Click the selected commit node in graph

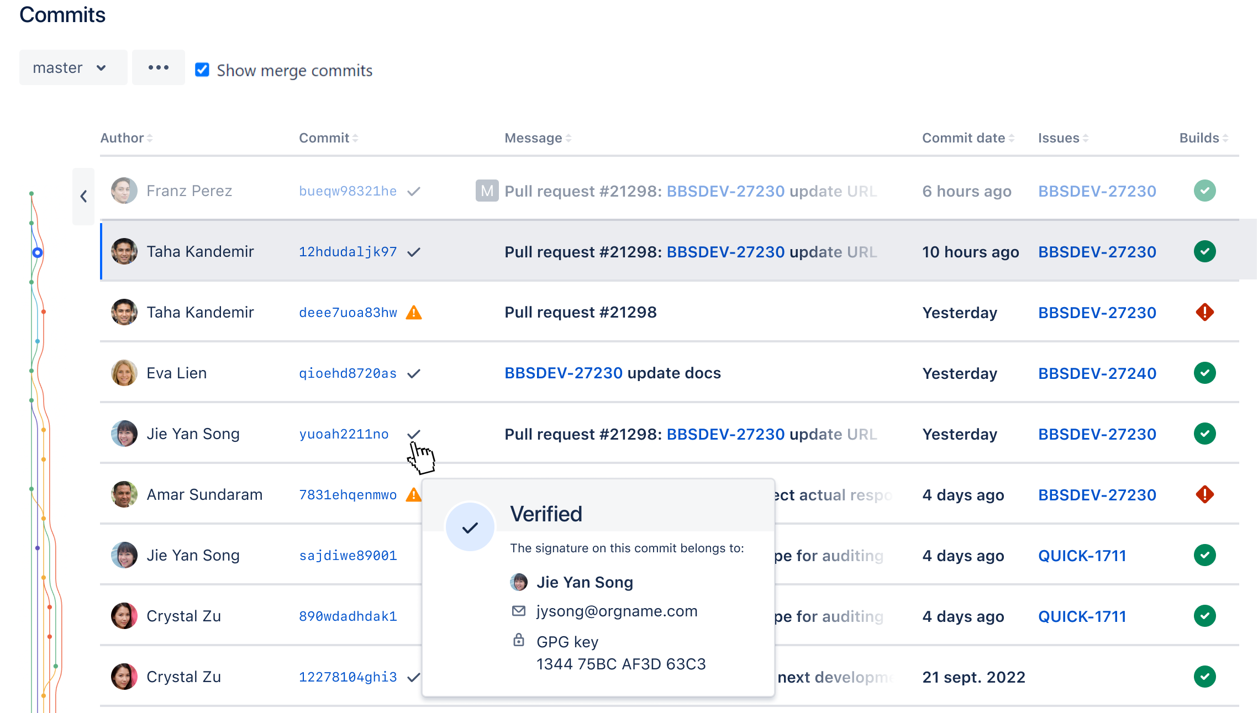click(38, 253)
